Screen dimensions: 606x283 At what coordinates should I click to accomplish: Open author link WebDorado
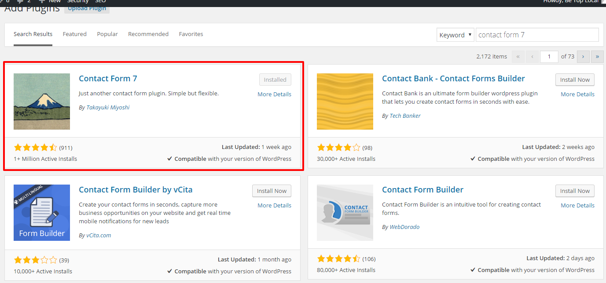click(x=404, y=227)
